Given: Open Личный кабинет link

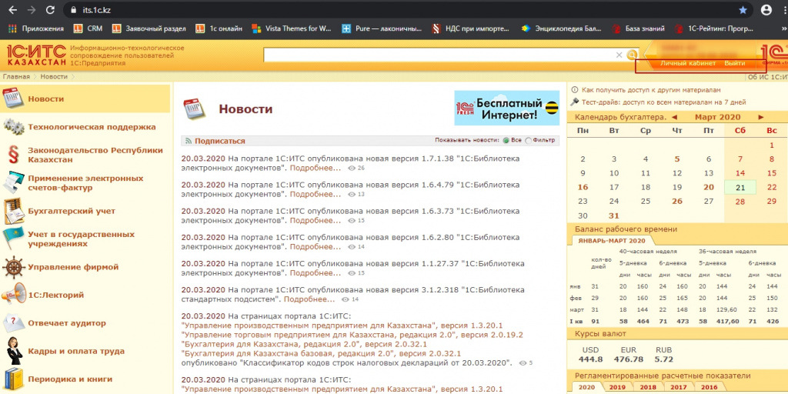Looking at the screenshot, I should [687, 63].
